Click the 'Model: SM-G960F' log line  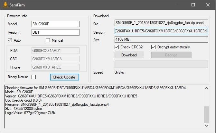19,92
